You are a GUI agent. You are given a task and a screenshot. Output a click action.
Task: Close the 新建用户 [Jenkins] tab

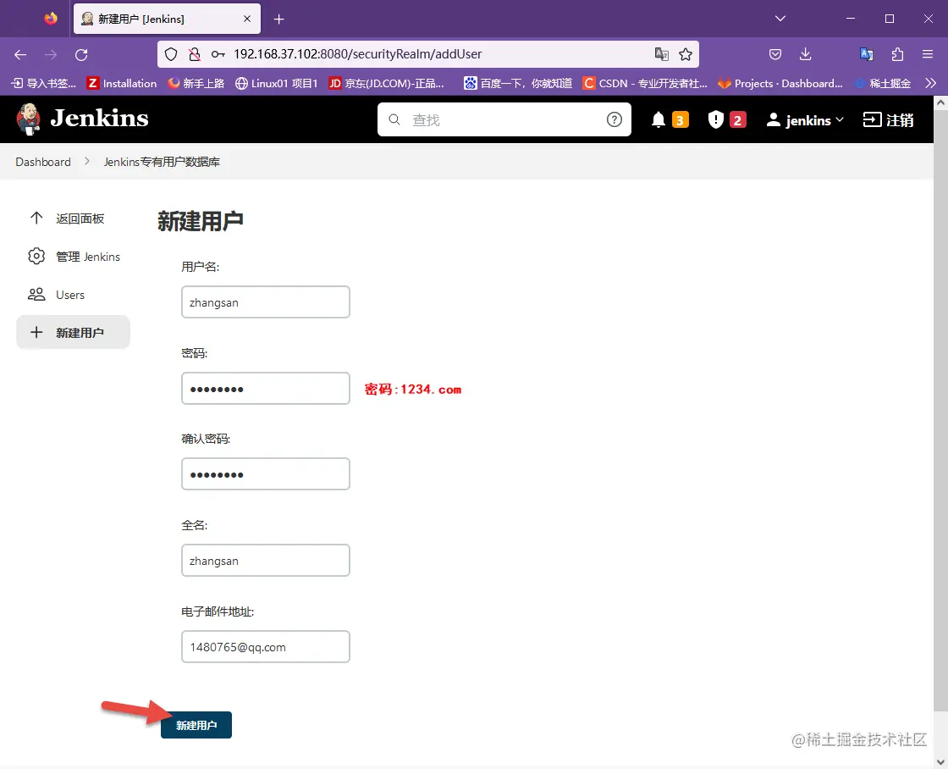point(246,19)
